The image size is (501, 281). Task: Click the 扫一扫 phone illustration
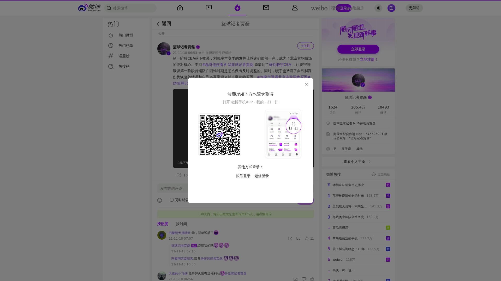pos(283,134)
